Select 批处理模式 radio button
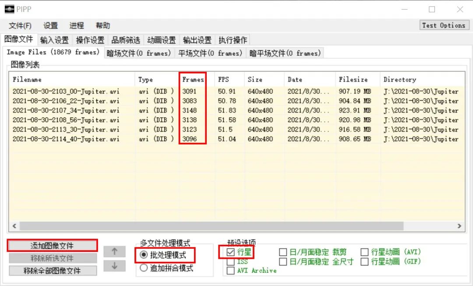This screenshot has width=473, height=286. [x=144, y=255]
